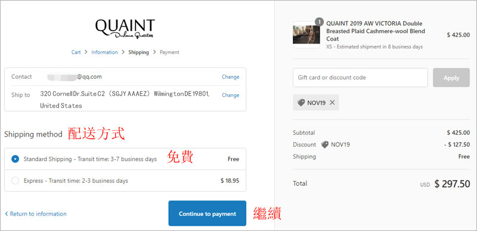Click the NOV19 tag icon under the discount field
477x231 pixels.
pyautogui.click(x=301, y=103)
